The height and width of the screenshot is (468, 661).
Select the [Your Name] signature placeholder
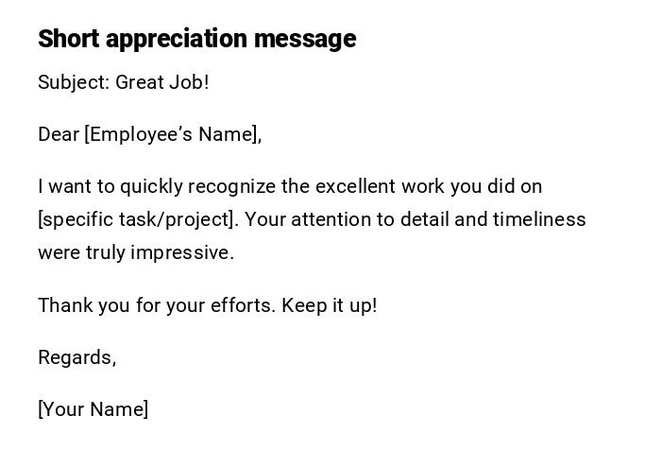pyautogui.click(x=93, y=409)
